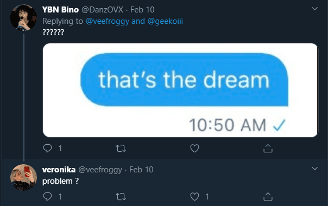Like YBN Bino's tweet
The width and height of the screenshot is (328, 206).
(194, 149)
